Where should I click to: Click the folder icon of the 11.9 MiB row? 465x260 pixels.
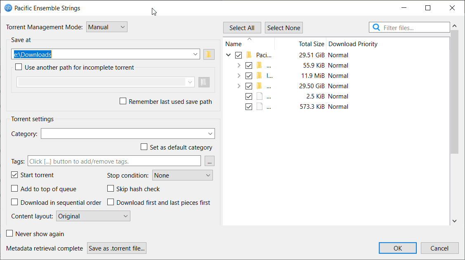click(259, 76)
